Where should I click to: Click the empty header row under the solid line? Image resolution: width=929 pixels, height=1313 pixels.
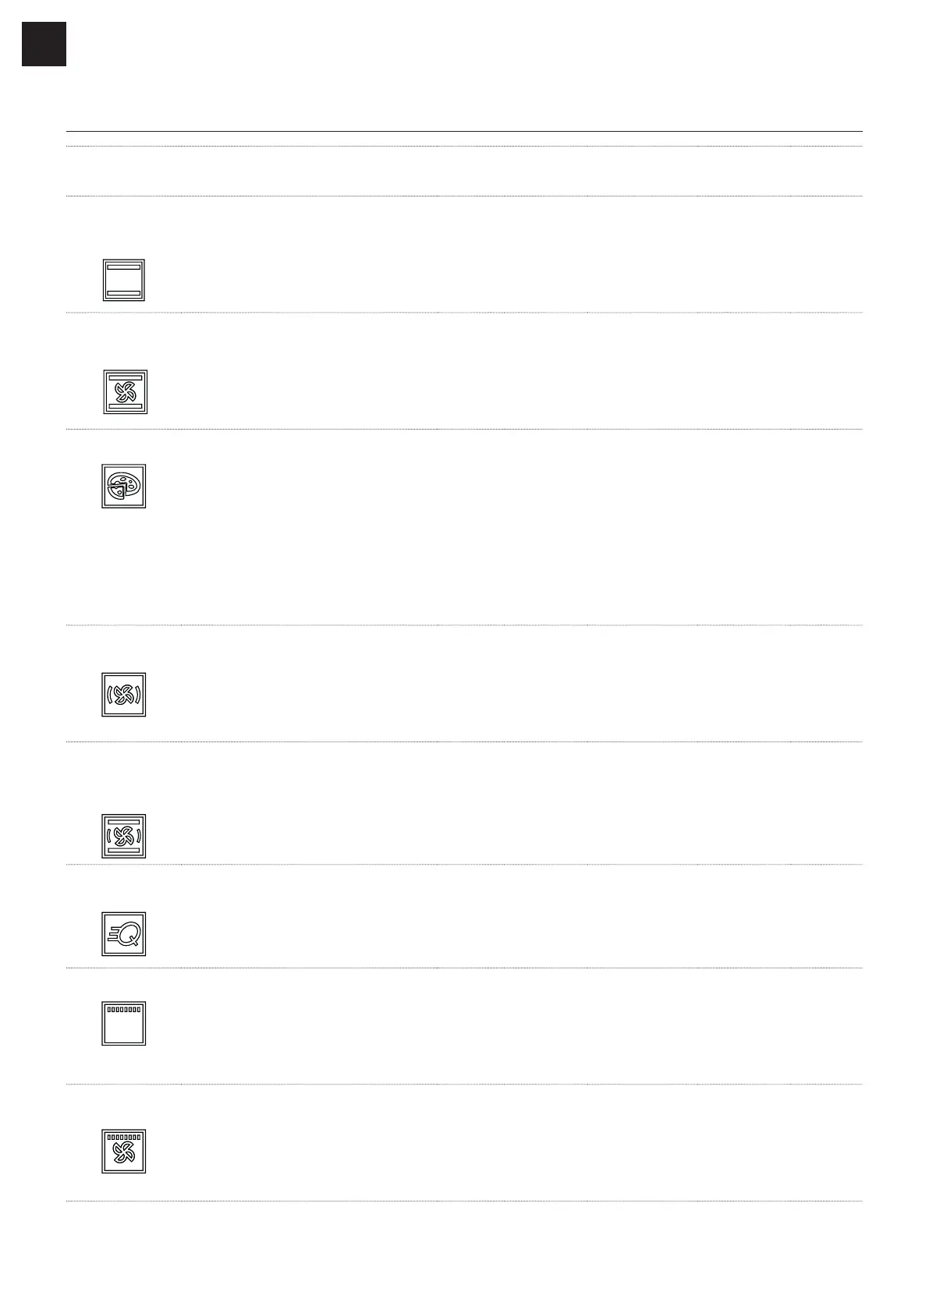click(x=464, y=171)
